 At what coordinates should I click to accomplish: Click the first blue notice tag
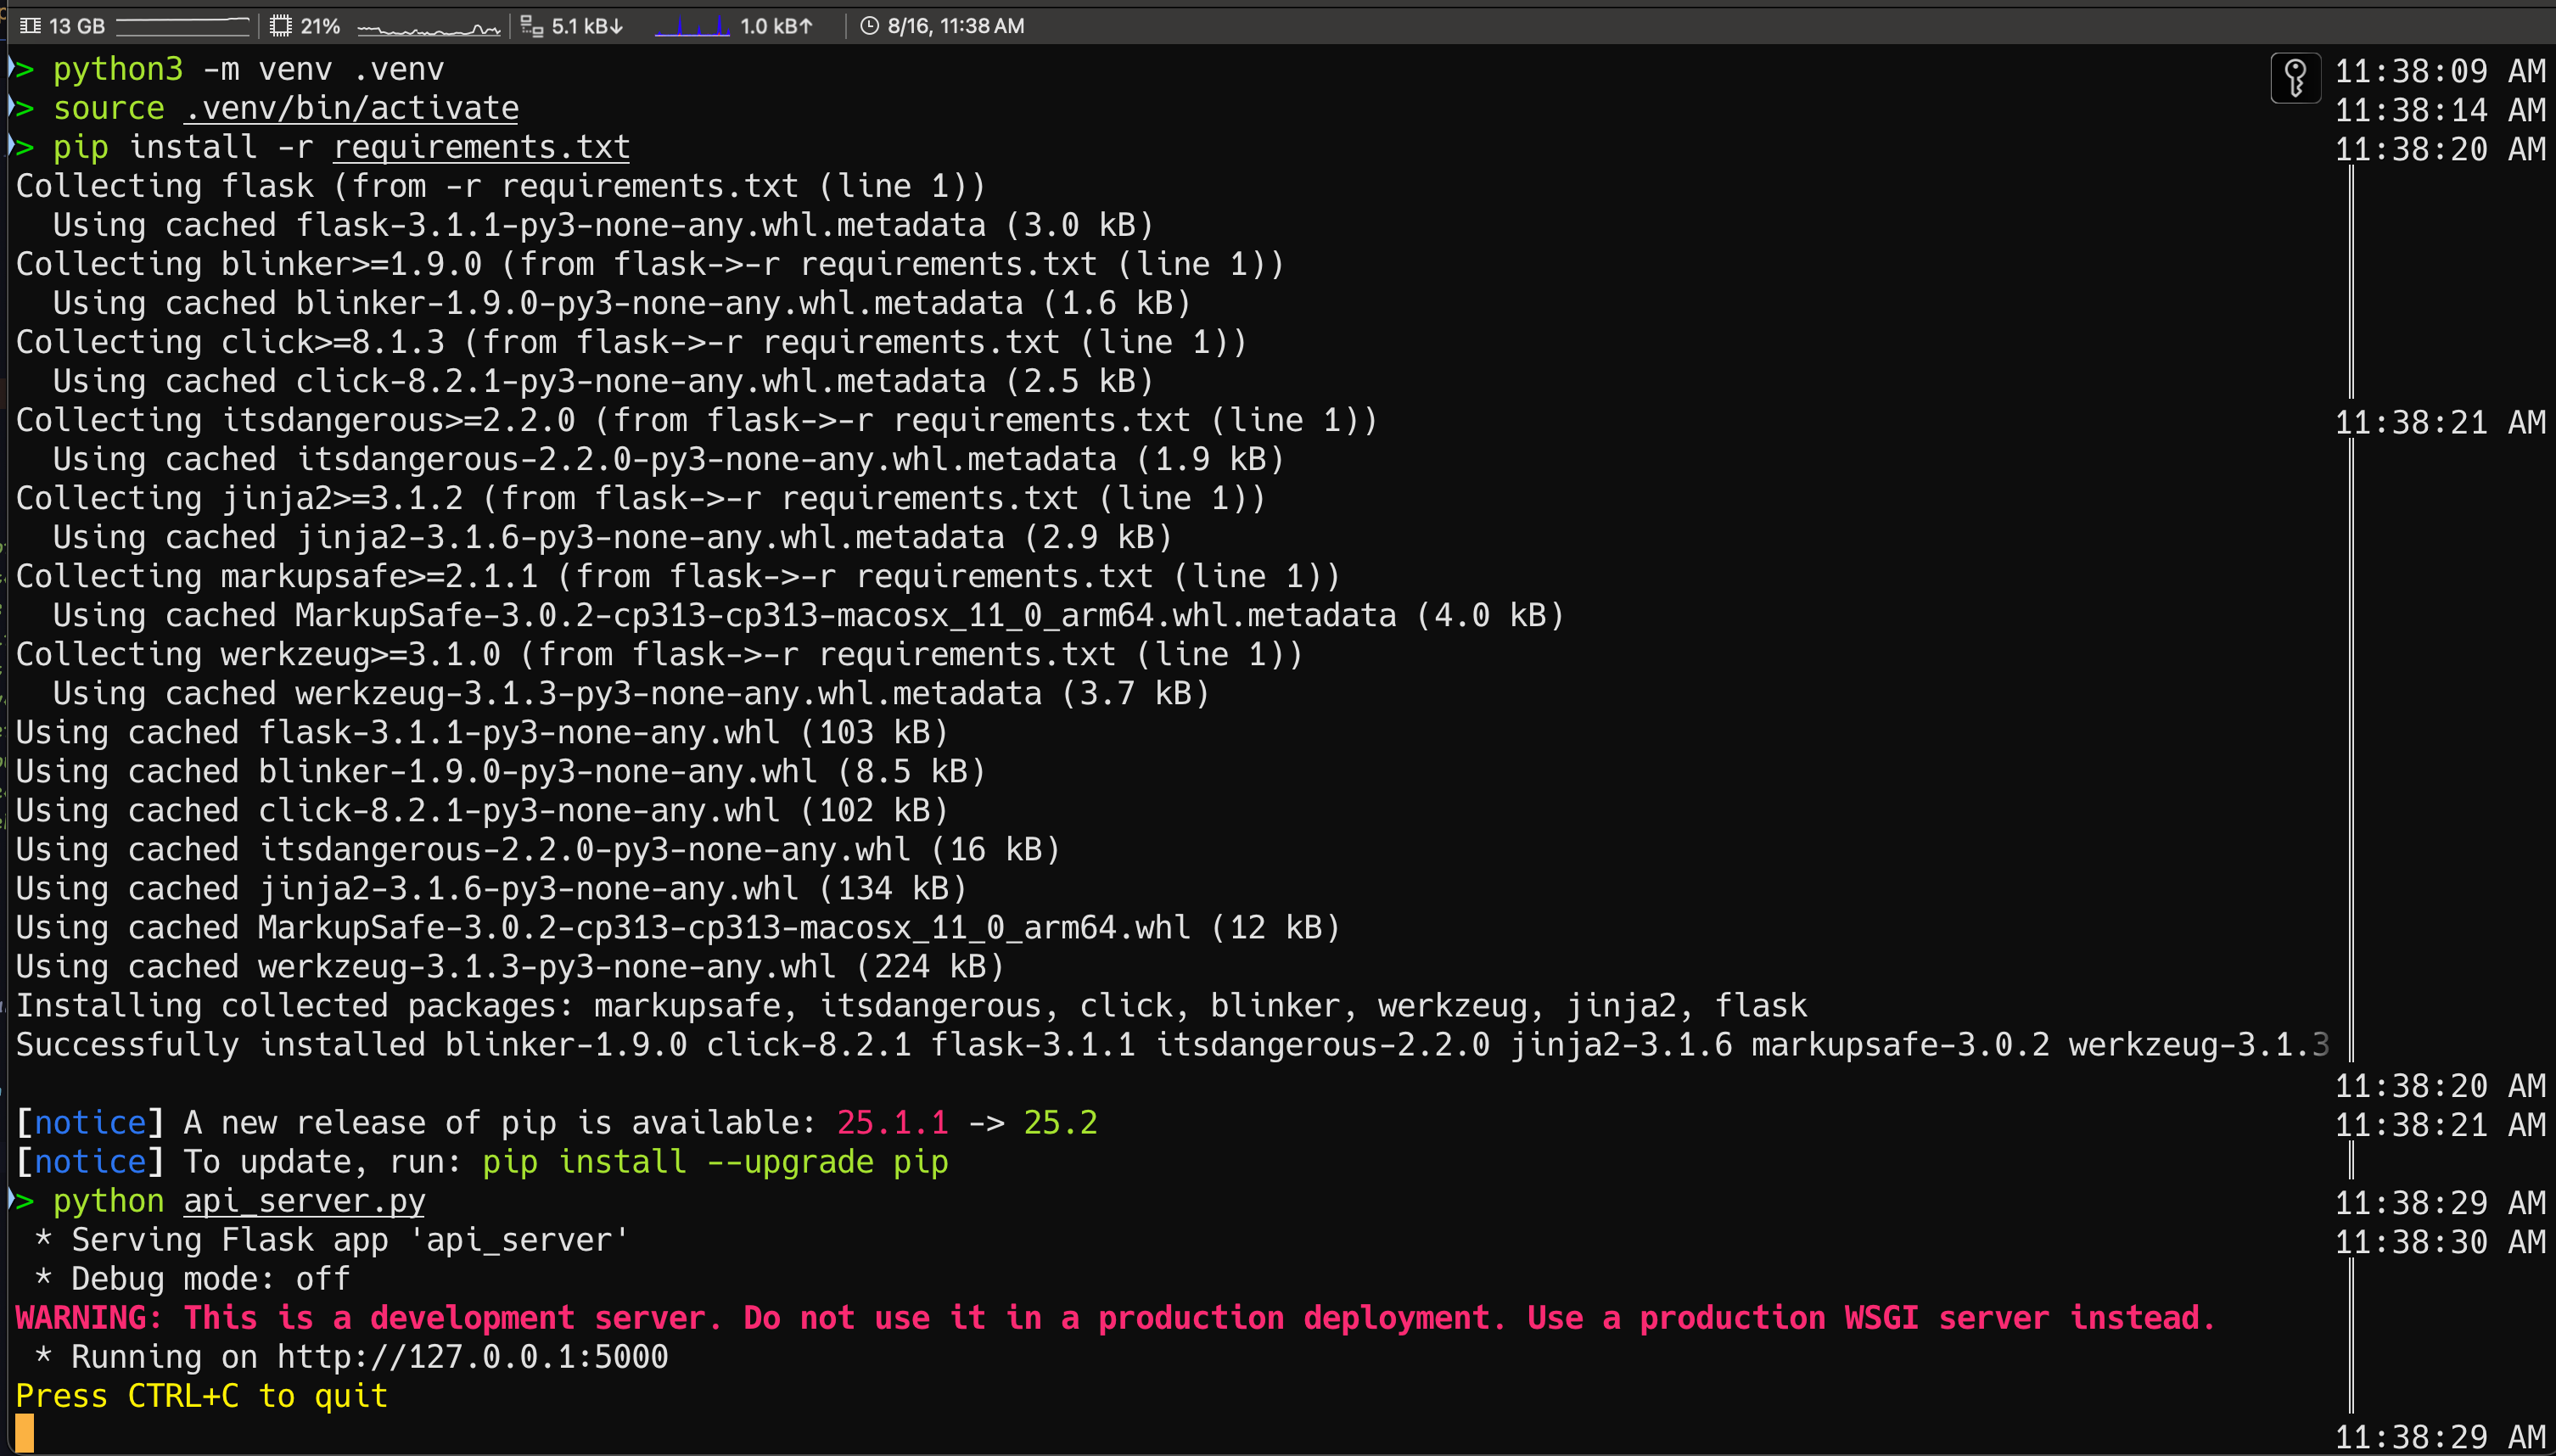click(90, 1123)
